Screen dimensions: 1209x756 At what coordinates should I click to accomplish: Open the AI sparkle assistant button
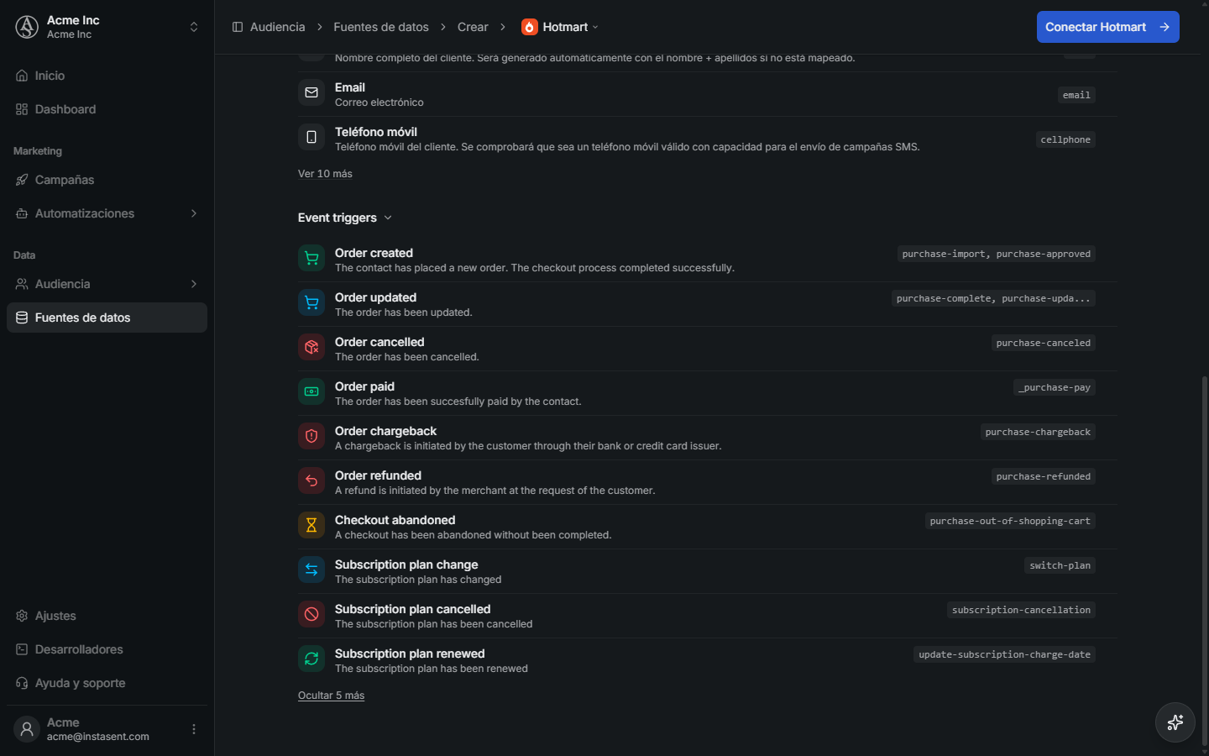pyautogui.click(x=1175, y=722)
